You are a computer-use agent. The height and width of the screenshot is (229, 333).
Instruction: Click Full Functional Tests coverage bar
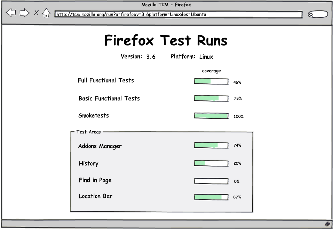[211, 81]
